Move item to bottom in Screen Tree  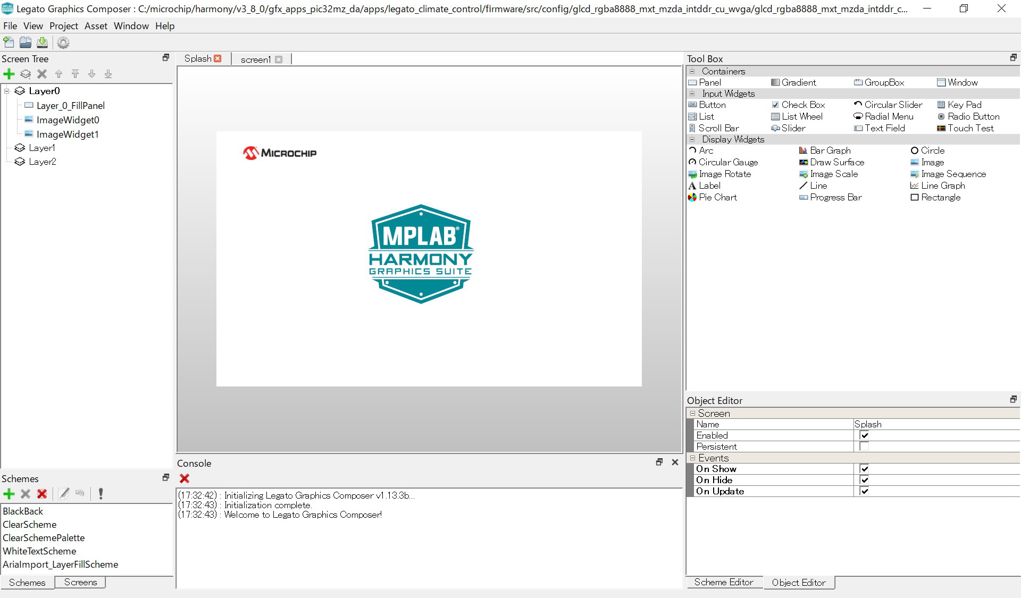tap(108, 74)
